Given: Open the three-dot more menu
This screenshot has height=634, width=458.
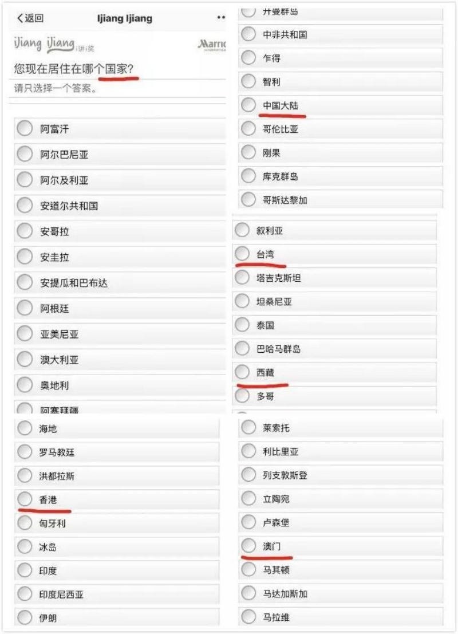Looking at the screenshot, I should click(221, 17).
